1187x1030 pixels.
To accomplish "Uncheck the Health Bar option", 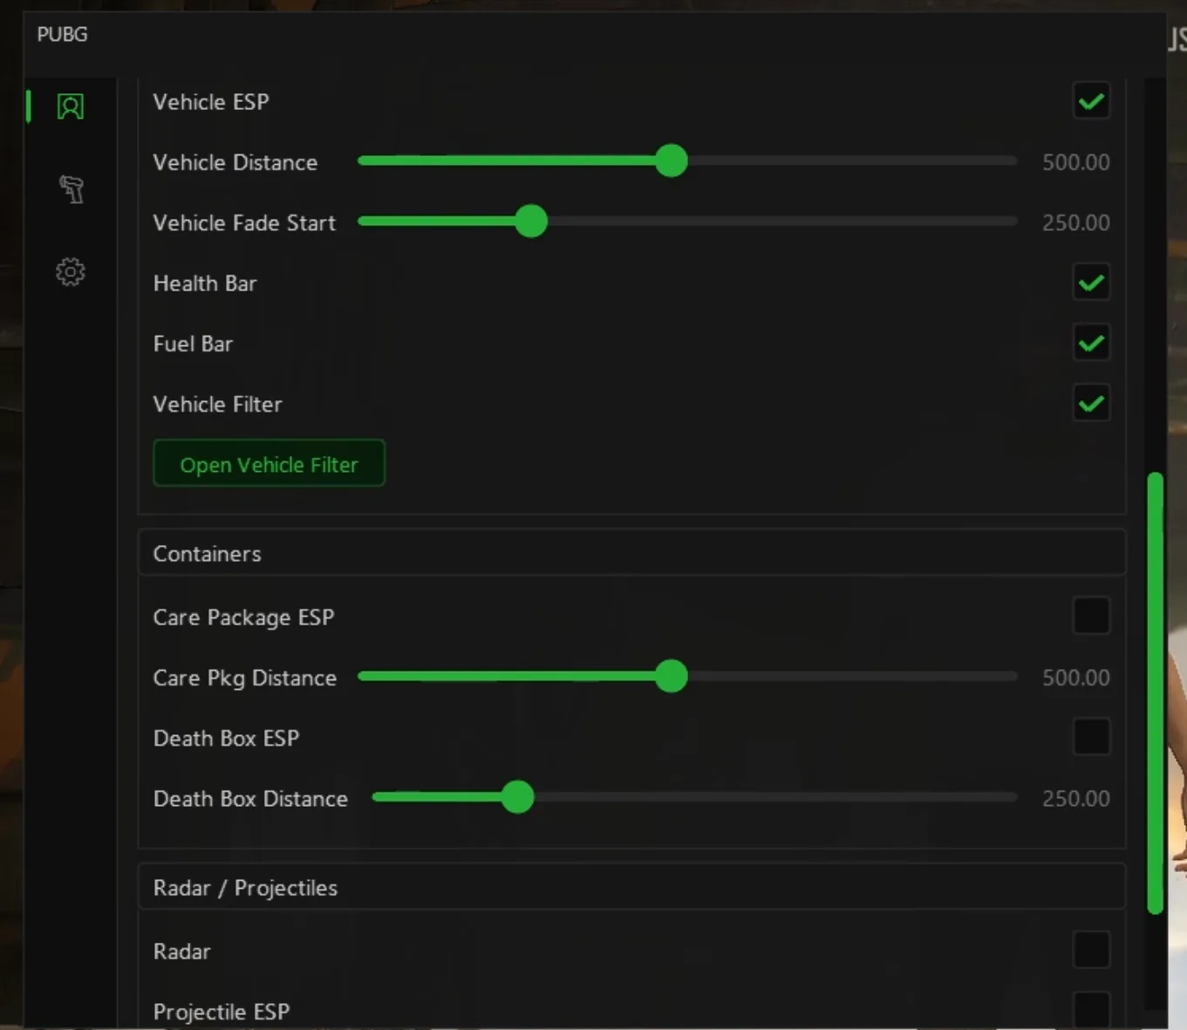I will click(1091, 283).
